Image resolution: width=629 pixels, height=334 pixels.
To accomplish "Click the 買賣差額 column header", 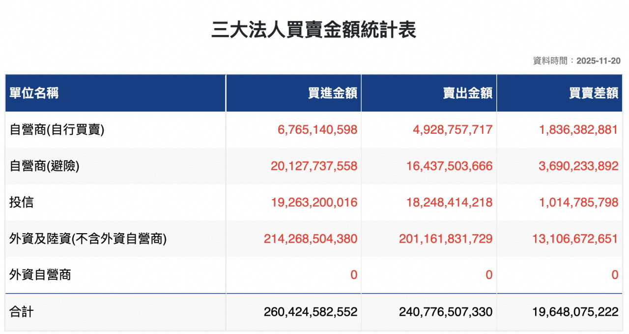I will pos(593,93).
